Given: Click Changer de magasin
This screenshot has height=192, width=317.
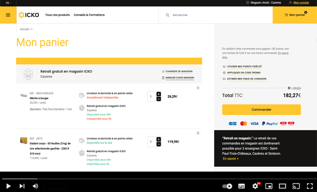Looking at the screenshot, I should pos(179,72).
